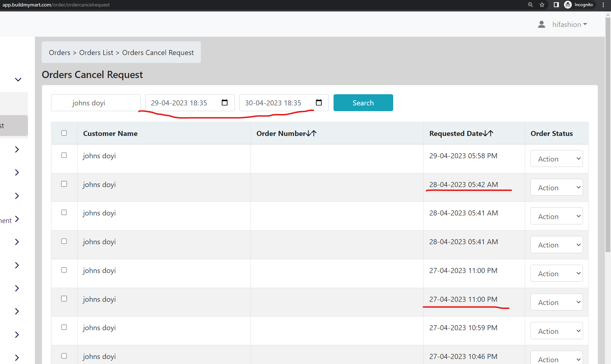The image size is (611, 364).
Task: Click the Search button
Action: [363, 103]
